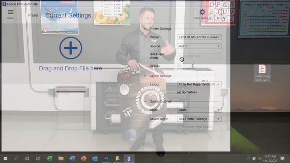Open the volume speaker tray icon
The width and height of the screenshot is (290, 163).
point(260,158)
